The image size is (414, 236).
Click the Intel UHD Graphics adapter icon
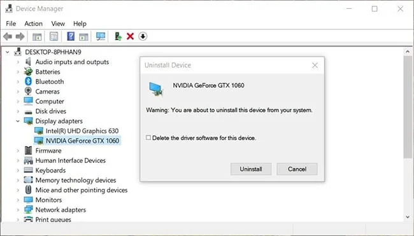point(39,131)
